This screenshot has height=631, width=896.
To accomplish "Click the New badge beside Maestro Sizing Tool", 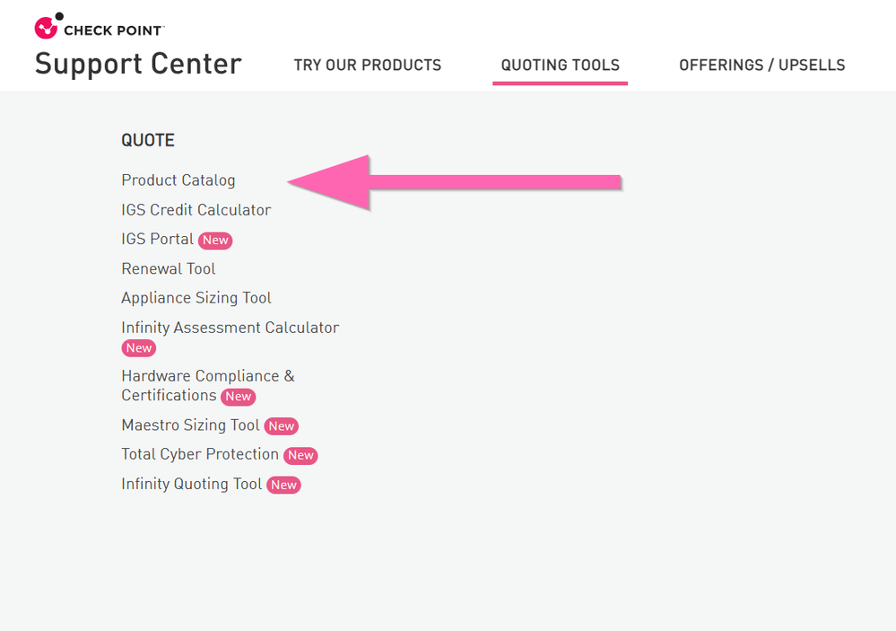I will point(282,426).
